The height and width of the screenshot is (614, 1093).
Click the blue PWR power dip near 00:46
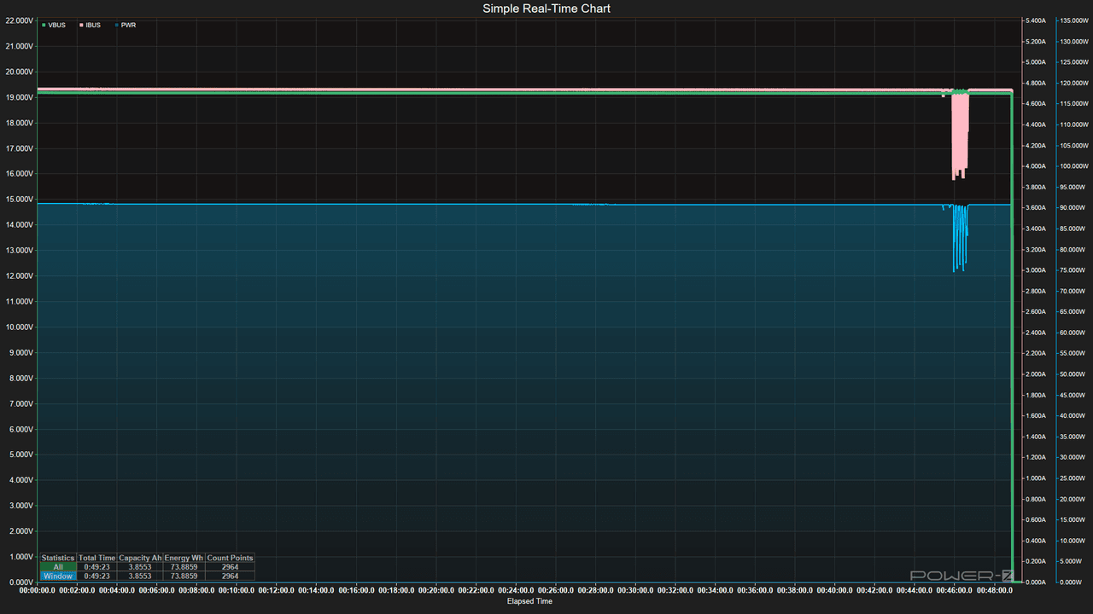[x=960, y=239]
